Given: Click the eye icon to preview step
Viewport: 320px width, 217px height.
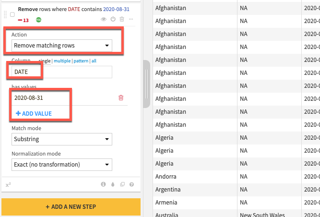Looking at the screenshot, I should pos(103,19).
